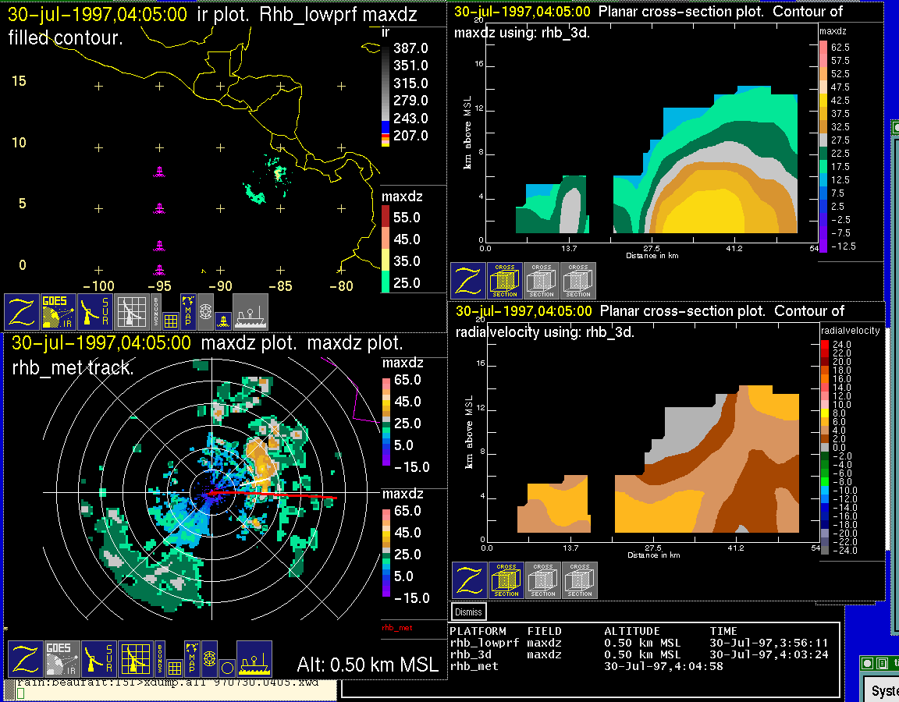
Task: Select the active yellow Cross Section icon under the maxdz contour
Action: coord(504,281)
